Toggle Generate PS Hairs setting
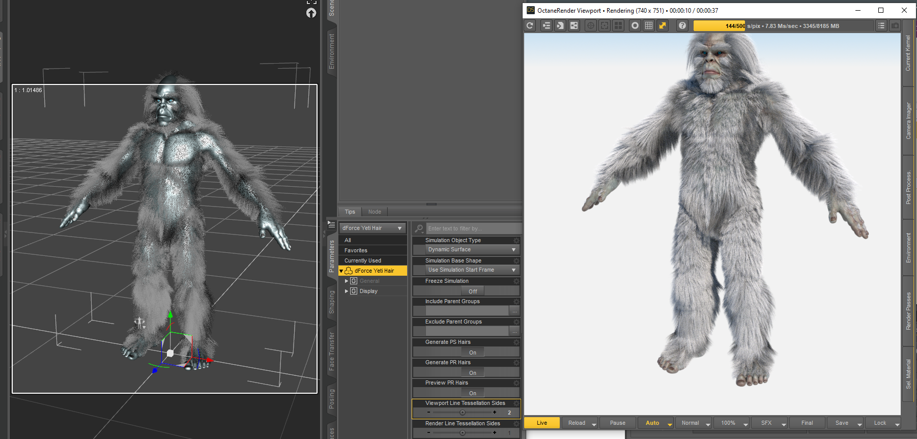Image resolution: width=917 pixels, height=439 pixels. (473, 353)
